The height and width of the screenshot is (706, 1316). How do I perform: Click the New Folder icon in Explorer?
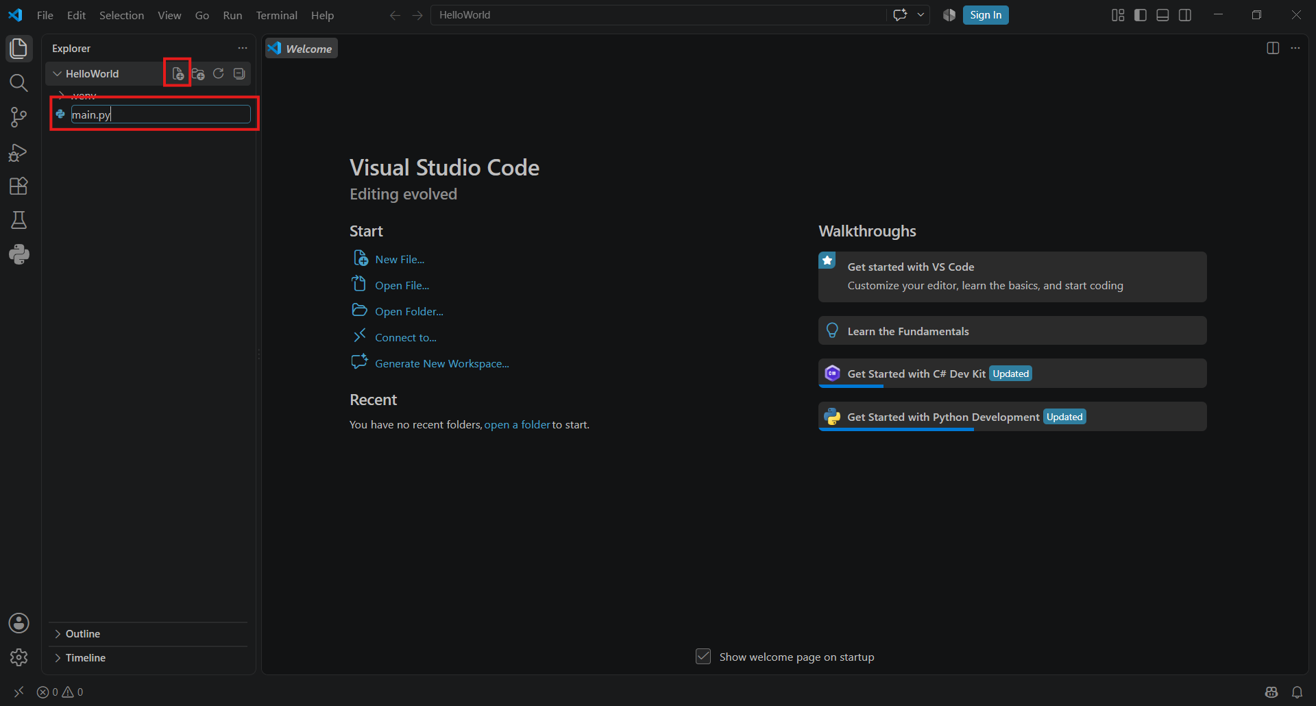pyautogui.click(x=198, y=73)
